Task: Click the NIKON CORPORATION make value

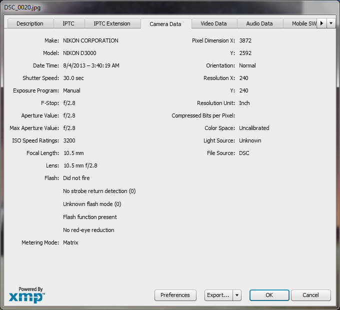Action: [x=90, y=40]
